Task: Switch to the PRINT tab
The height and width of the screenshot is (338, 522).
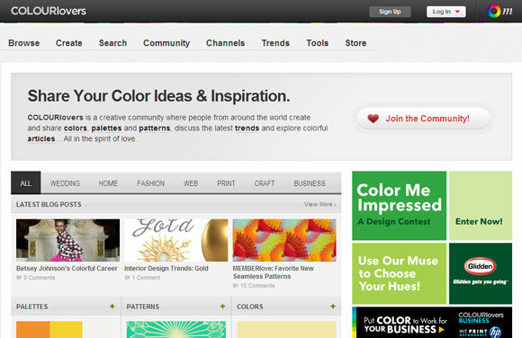Action: [227, 183]
